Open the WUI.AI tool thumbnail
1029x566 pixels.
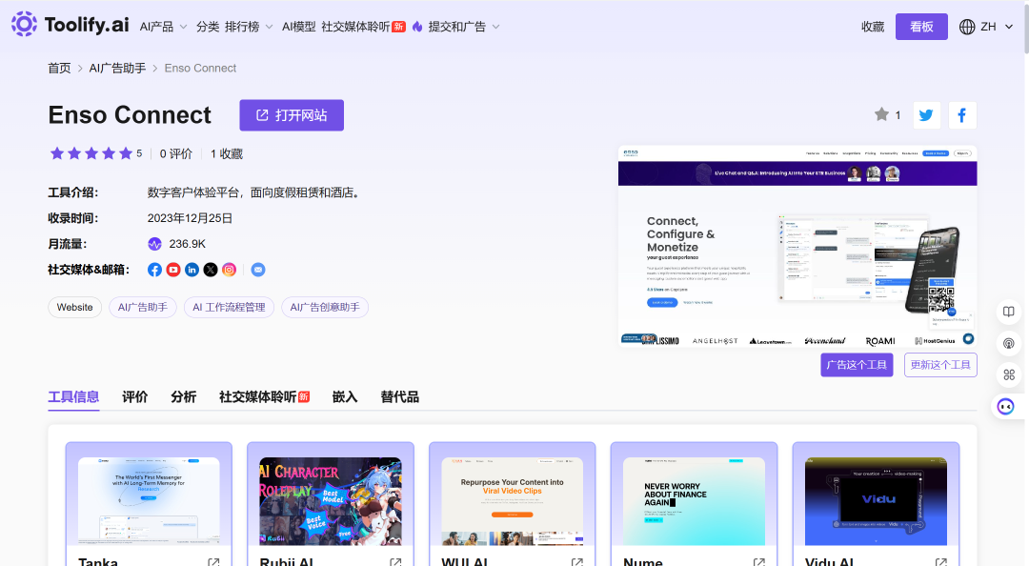pyautogui.click(x=512, y=501)
